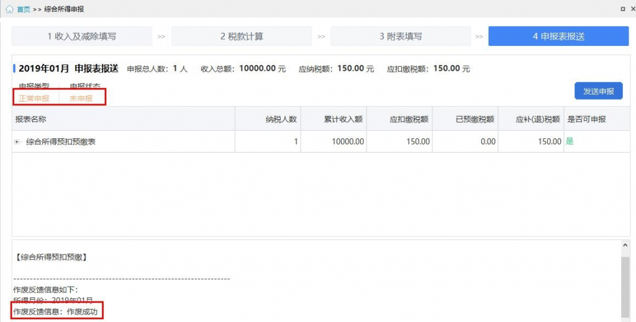Image resolution: width=636 pixels, height=322 pixels.
Task: Expand the 综合所得预扣预缴表 row
Action: [x=17, y=141]
